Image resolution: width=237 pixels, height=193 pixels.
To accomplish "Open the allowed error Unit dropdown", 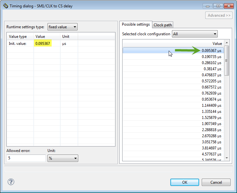I will (63, 158).
